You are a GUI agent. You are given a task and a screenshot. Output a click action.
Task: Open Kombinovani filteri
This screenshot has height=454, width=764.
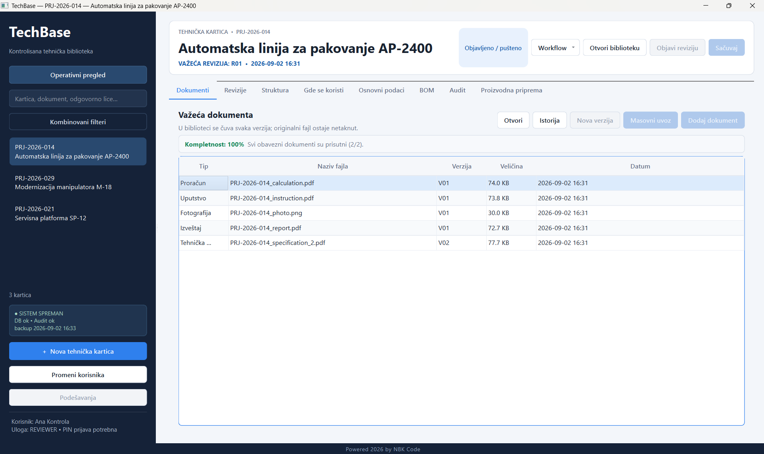click(x=78, y=122)
